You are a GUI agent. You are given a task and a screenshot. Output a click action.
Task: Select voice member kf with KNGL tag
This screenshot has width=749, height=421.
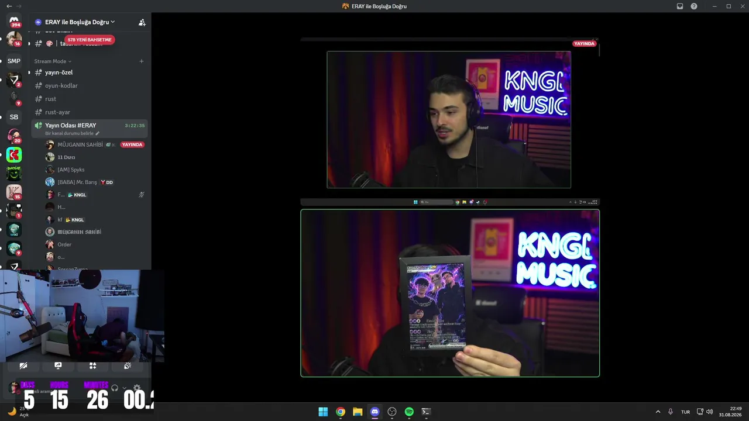(x=95, y=220)
